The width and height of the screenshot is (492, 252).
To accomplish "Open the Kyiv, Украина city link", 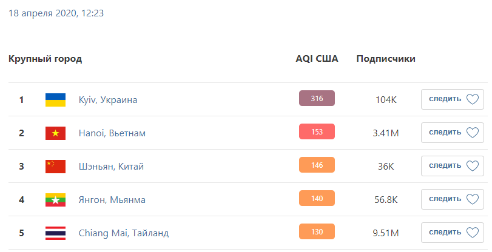I will point(108,99).
